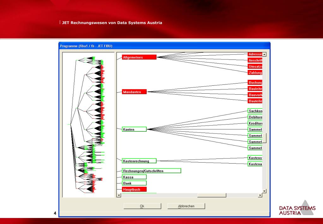
Task: Select the green Kostena node
Action: pyautogui.click(x=255, y=164)
